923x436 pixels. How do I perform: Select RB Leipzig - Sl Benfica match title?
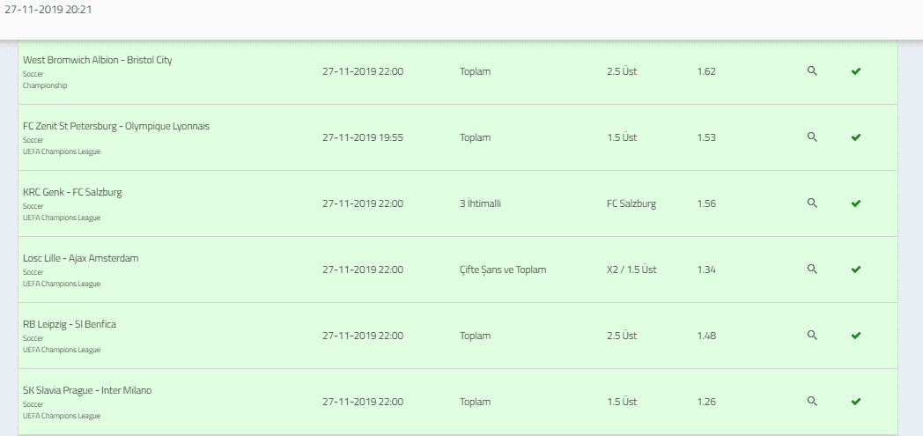click(70, 324)
